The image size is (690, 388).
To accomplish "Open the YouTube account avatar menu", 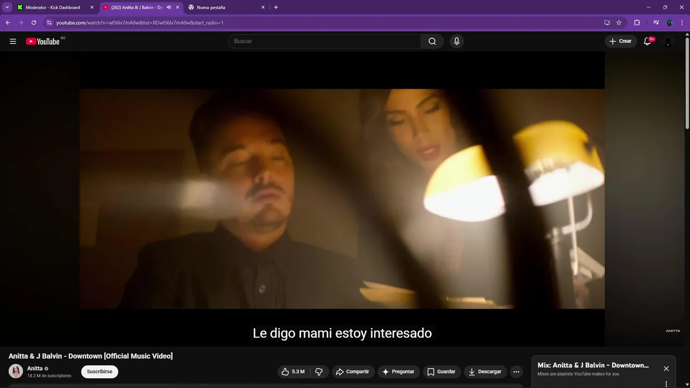I will (x=668, y=41).
